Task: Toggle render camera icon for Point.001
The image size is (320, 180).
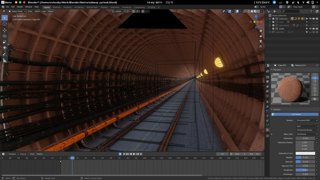Action: [317, 32]
